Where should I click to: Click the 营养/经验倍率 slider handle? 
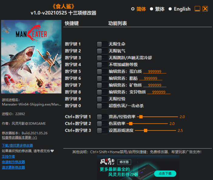point(141,117)
